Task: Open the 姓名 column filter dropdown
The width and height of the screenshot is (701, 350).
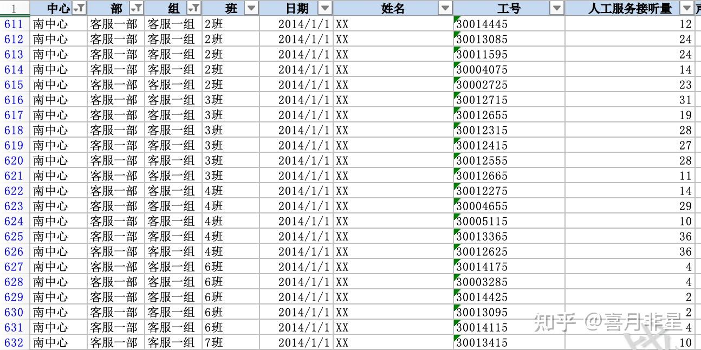Action: 445,8
